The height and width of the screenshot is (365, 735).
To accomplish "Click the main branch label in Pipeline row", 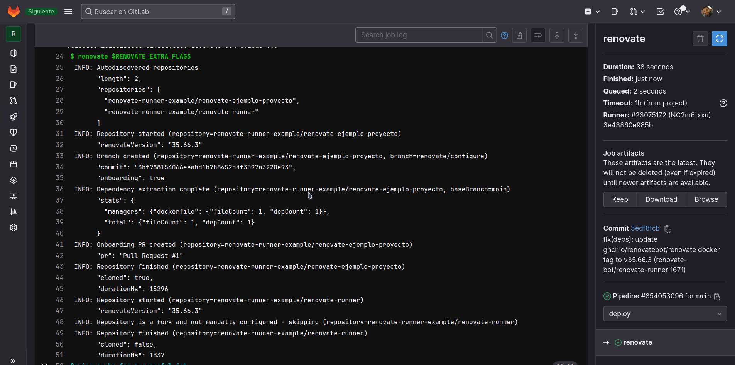I will click(703, 296).
